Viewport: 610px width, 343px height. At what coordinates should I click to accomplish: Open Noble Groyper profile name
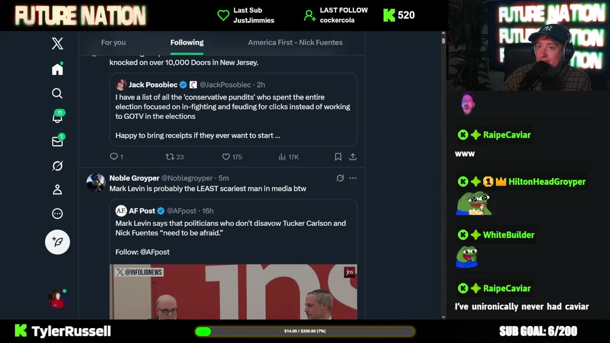(134, 178)
